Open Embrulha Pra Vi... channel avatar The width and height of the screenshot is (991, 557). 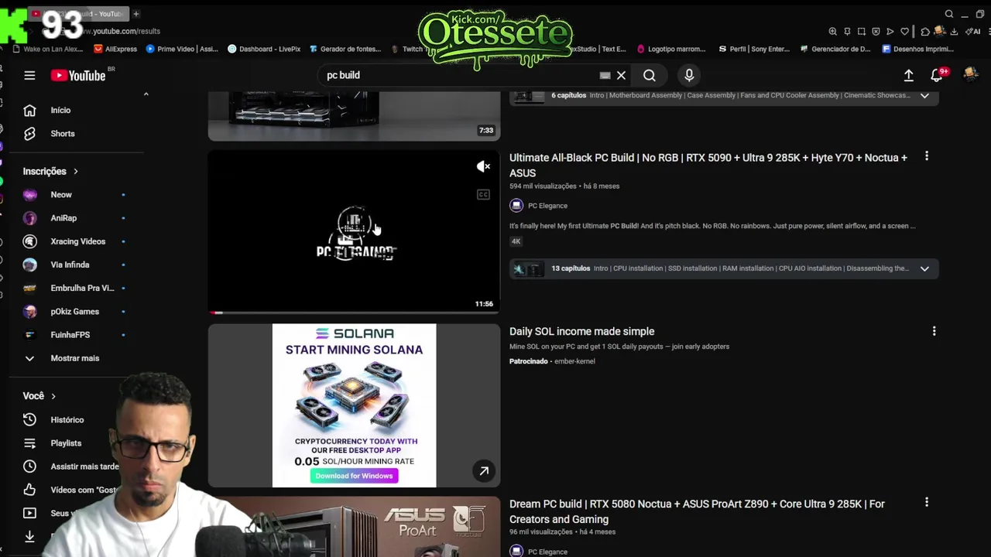(29, 288)
